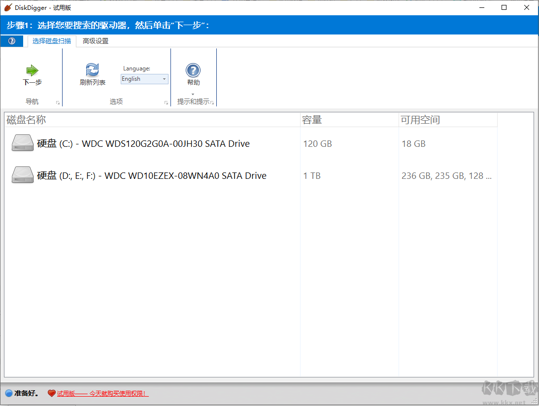This screenshot has width=539, height=406.
Task: Open Hints and tips group dialog launcher
Action: 212,103
